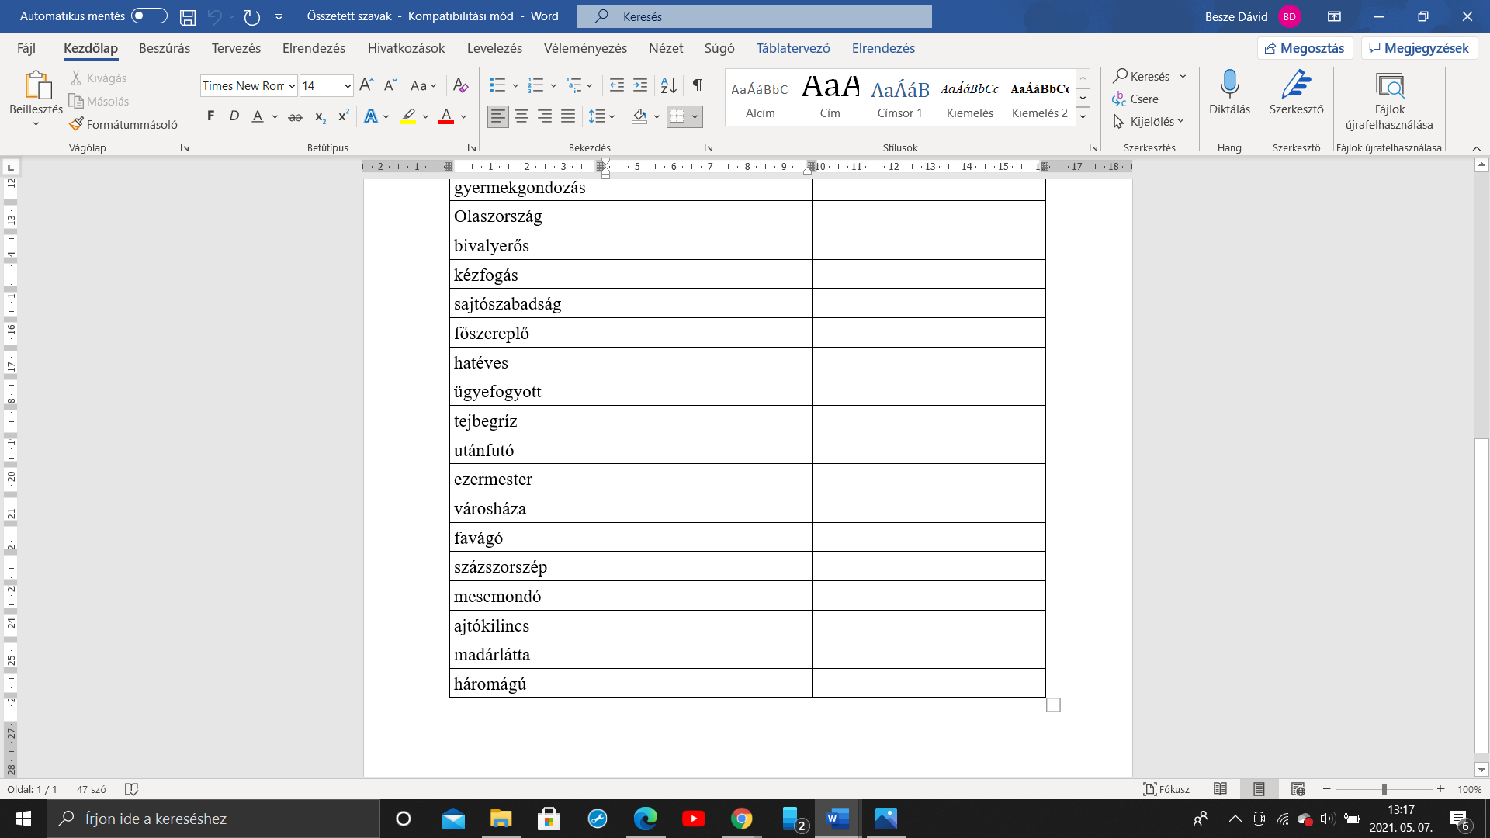This screenshot has width=1490, height=838.
Task: Open the font name dropdown
Action: pos(292,86)
